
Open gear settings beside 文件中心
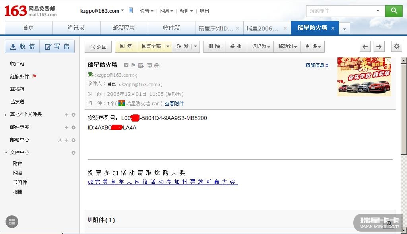(x=74, y=153)
